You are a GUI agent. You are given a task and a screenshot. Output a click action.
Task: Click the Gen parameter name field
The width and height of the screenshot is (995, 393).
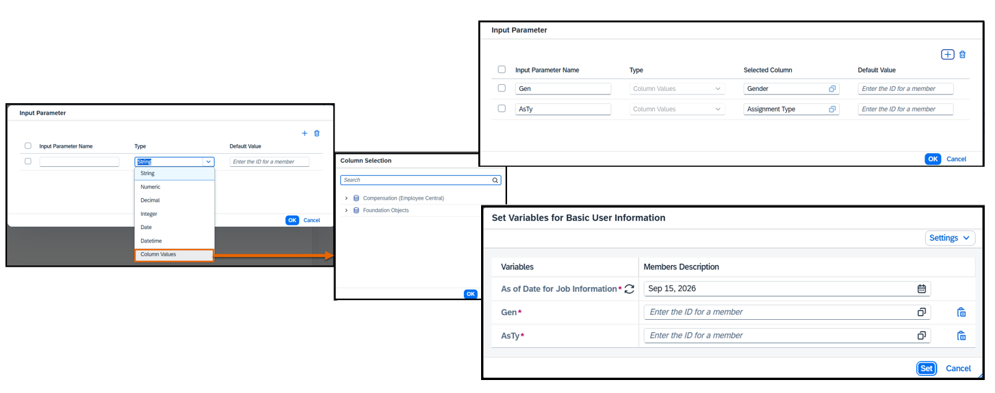click(563, 89)
